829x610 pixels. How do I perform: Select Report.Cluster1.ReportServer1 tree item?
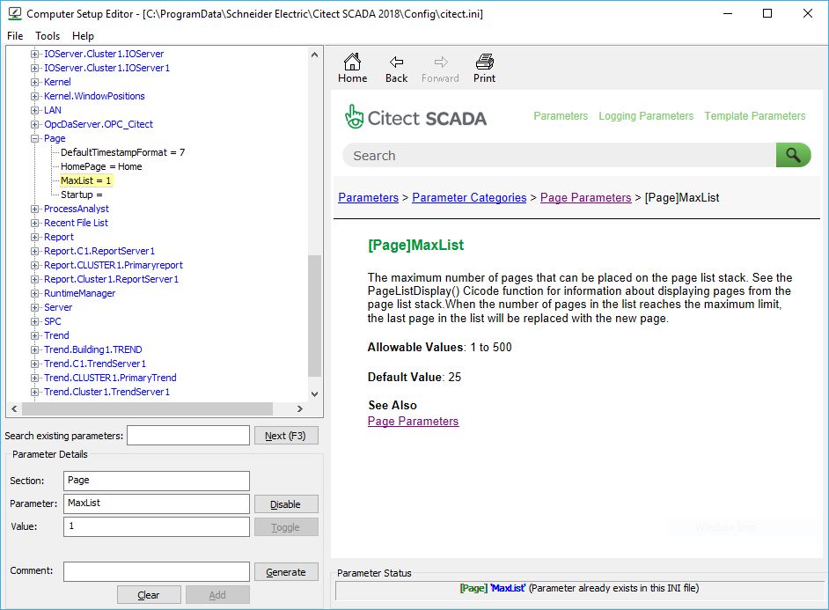pyautogui.click(x=111, y=279)
